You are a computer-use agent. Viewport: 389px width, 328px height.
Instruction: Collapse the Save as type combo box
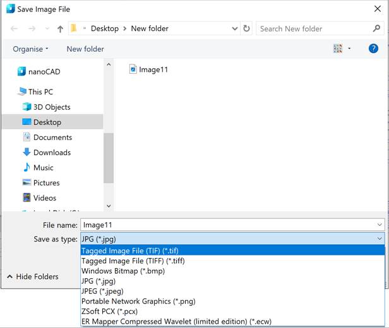pyautogui.click(x=380, y=239)
